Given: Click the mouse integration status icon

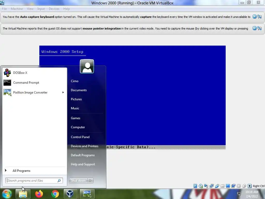Looking at the screenshot, I should (x=244, y=186).
